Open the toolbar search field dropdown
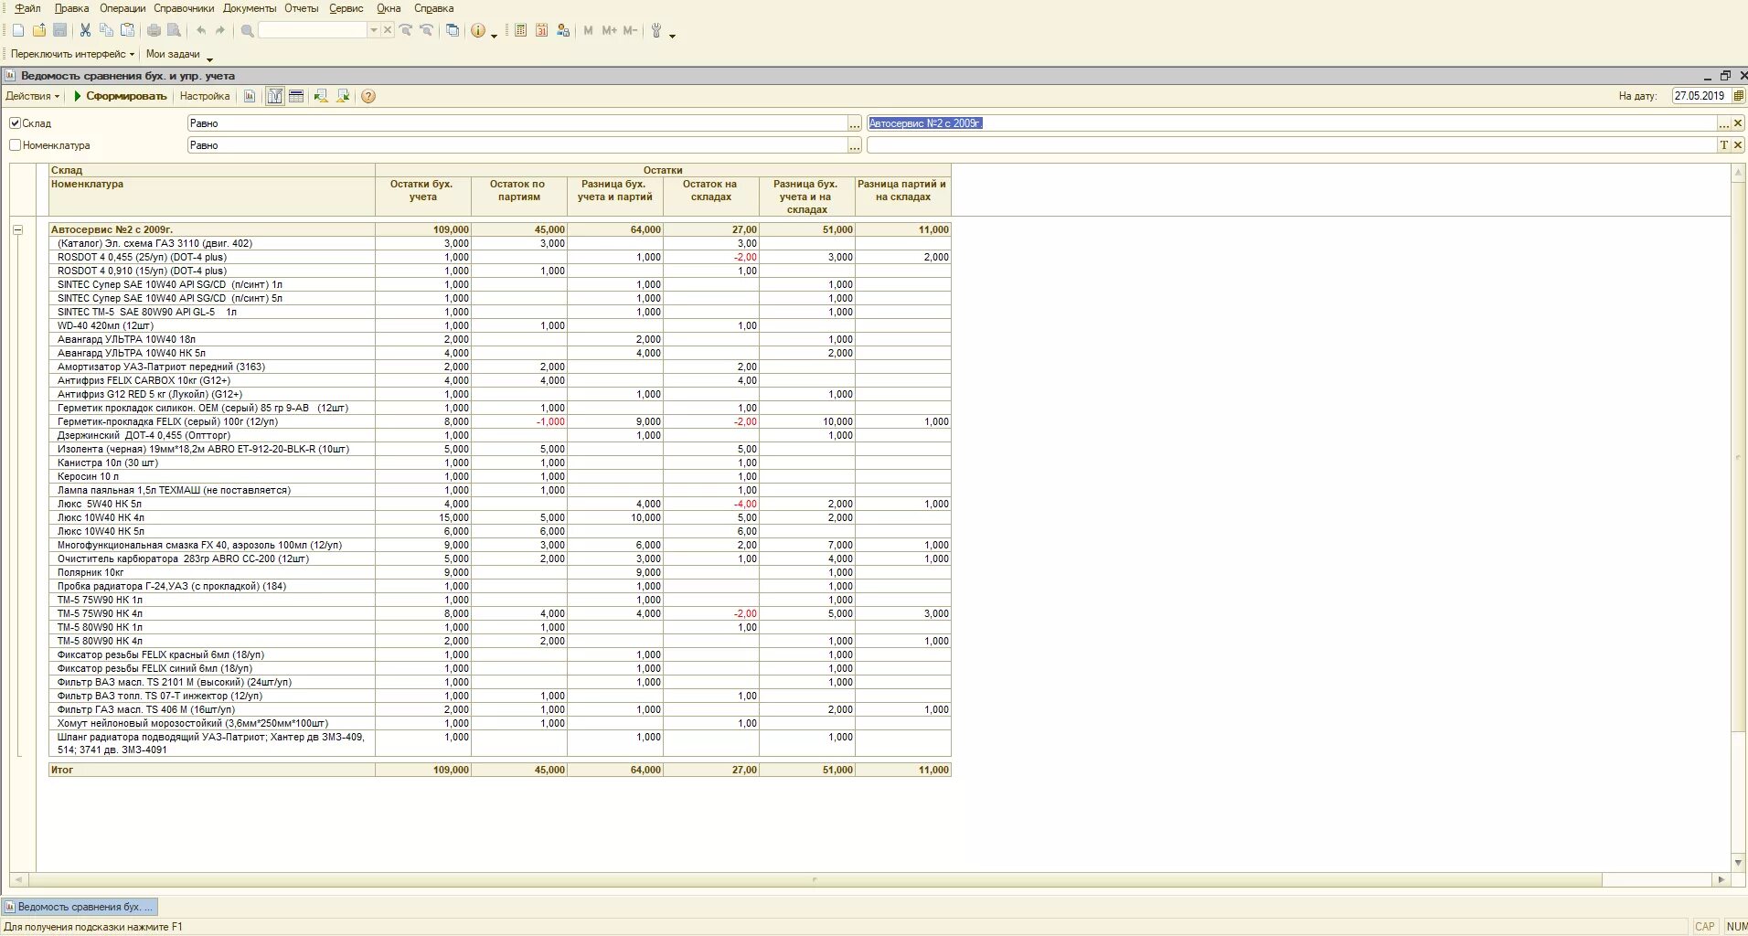Viewport: 1748px width, 936px height. pos(373,30)
